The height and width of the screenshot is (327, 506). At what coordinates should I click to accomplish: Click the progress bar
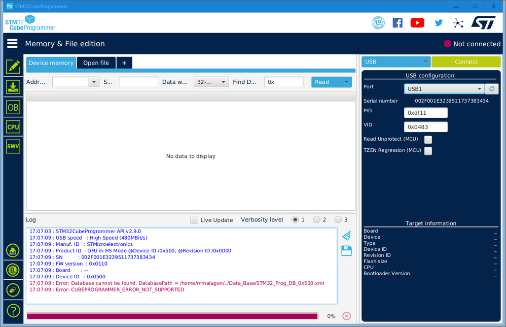[172, 316]
